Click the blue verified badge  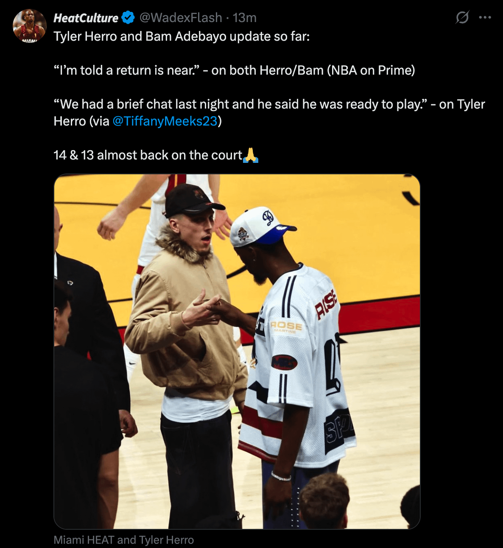[x=128, y=17]
